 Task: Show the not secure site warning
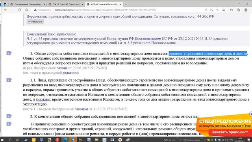point(43,10)
